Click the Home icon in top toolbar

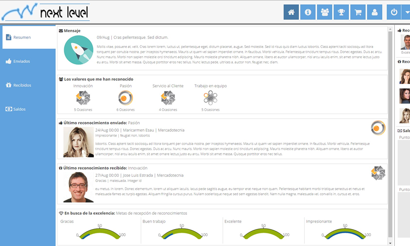point(291,12)
